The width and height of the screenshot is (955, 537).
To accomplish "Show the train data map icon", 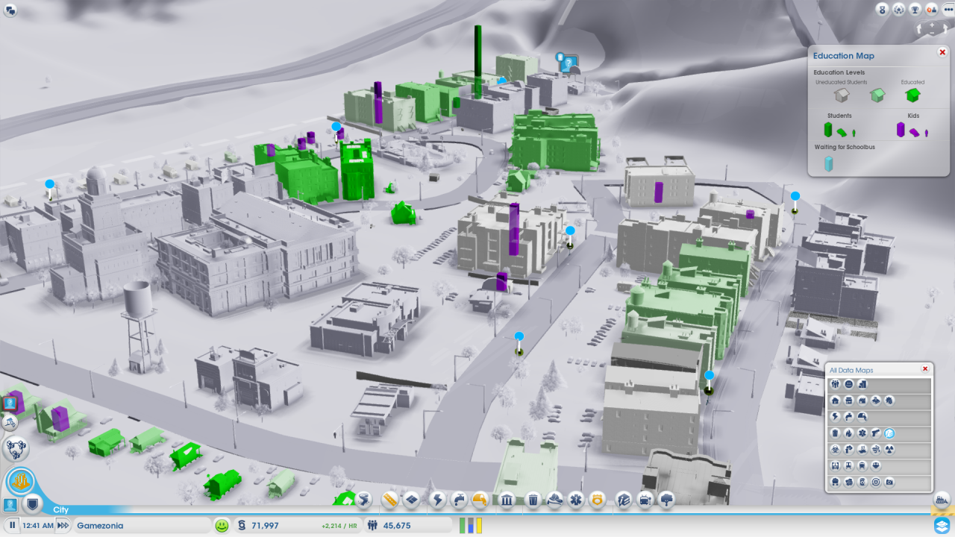I will (x=862, y=466).
